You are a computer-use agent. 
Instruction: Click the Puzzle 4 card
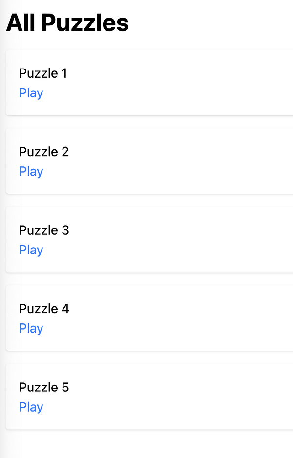146,318
